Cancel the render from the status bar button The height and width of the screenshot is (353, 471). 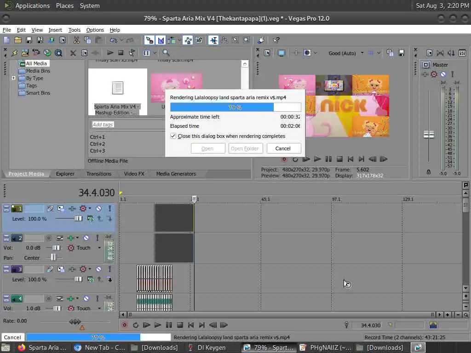[x=12, y=337]
